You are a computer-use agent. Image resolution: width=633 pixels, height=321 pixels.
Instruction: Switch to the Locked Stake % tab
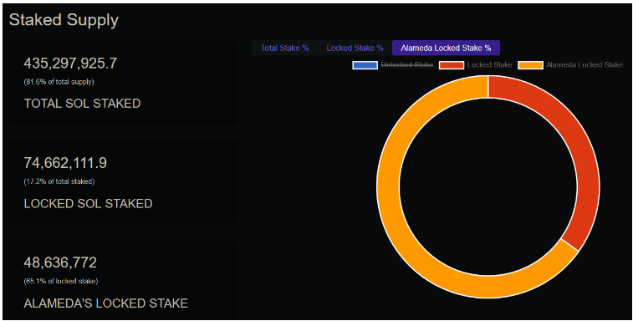pyautogui.click(x=355, y=48)
